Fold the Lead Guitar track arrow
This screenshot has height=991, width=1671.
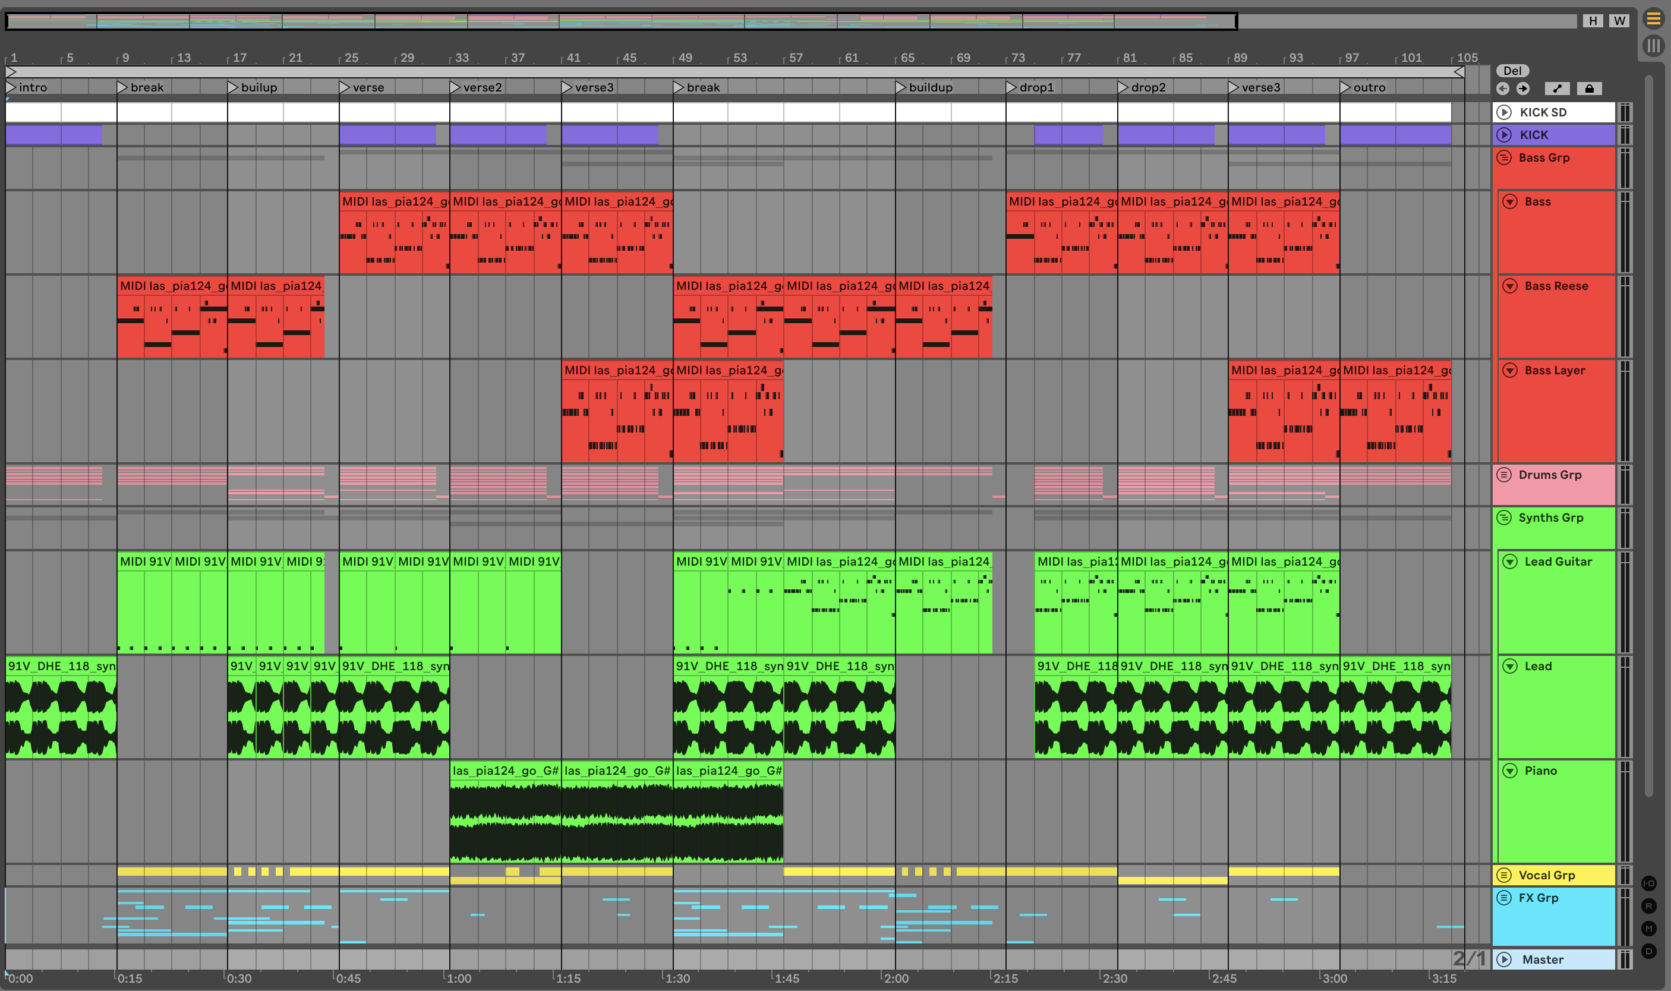[x=1510, y=561]
